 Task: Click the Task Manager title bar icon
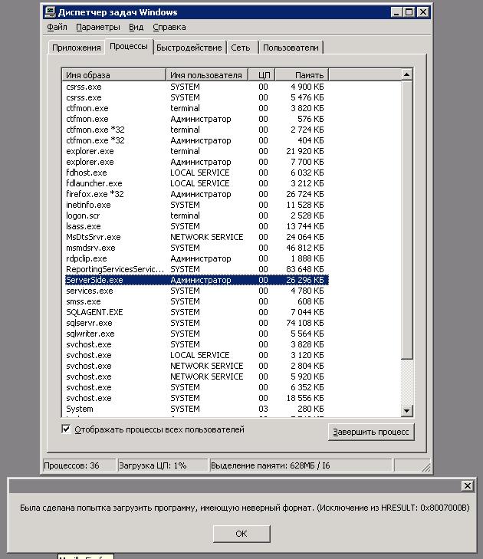coord(50,12)
